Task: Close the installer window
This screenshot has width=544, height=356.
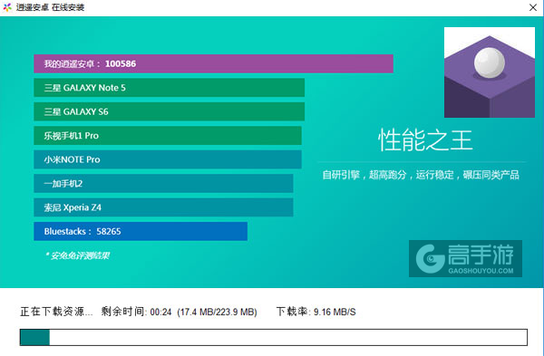Action: click(533, 7)
